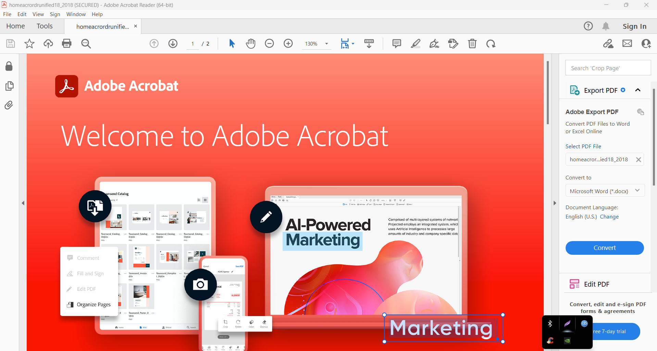Click the Export PDF tool heading
The image size is (657, 351).
tap(601, 90)
